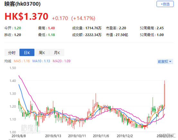Open the 月K monthly chart tab
178x140 pixels.
coord(57,53)
